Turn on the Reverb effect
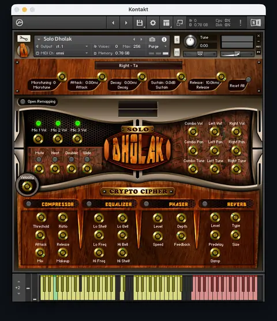277x321 pixels. tap(205, 204)
